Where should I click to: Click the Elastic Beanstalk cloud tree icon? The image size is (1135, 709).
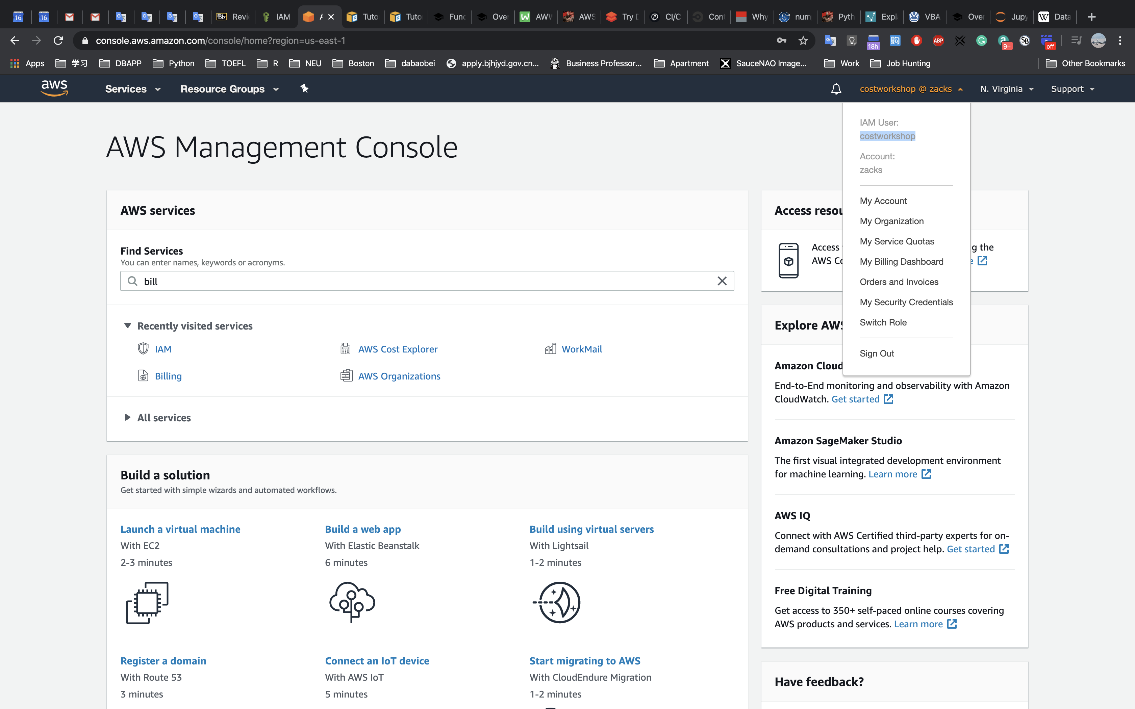point(352,603)
